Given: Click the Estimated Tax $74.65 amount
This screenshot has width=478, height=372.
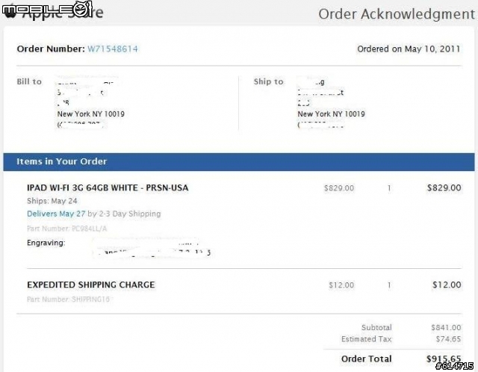Looking at the screenshot, I should [x=448, y=339].
